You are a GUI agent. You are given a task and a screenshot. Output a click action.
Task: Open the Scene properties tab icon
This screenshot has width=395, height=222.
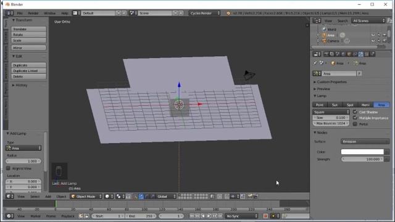click(x=338, y=54)
